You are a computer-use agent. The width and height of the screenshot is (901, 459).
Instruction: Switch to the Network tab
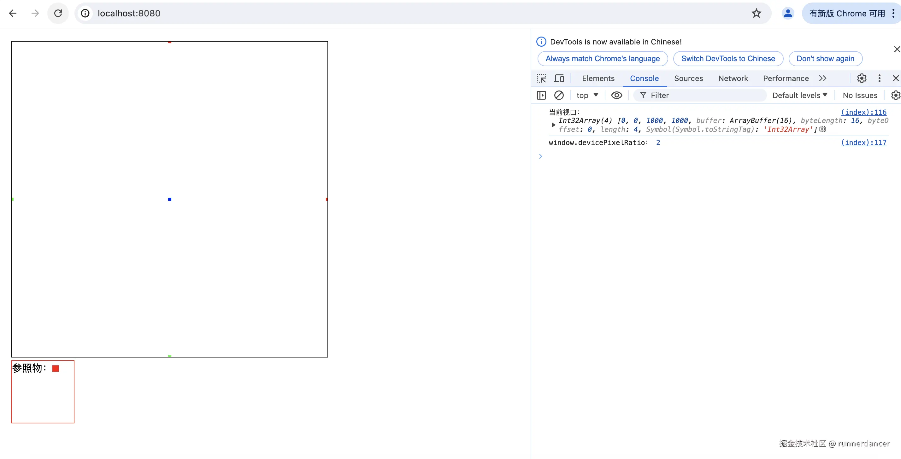click(733, 78)
